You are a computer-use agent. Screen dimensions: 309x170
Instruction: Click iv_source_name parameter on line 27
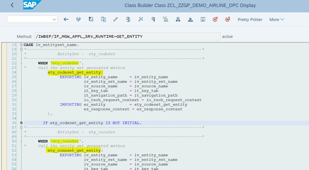click(x=100, y=86)
